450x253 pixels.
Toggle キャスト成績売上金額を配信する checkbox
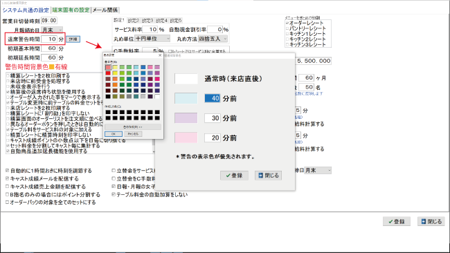coord(7,187)
